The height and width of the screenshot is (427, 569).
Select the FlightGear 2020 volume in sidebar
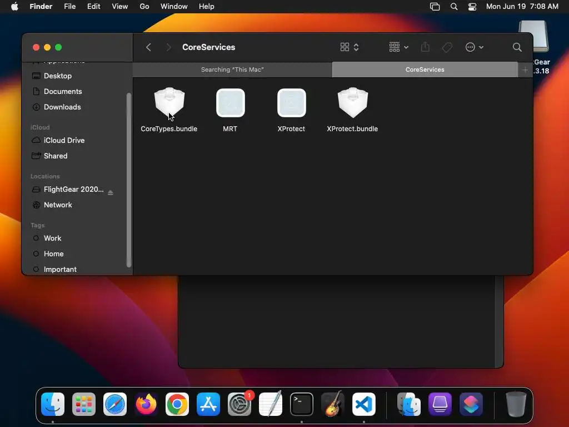[73, 189]
